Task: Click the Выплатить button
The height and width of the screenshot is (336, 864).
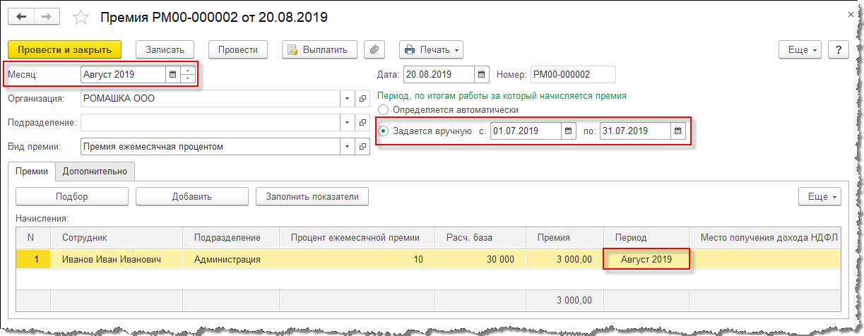Action: [x=320, y=49]
